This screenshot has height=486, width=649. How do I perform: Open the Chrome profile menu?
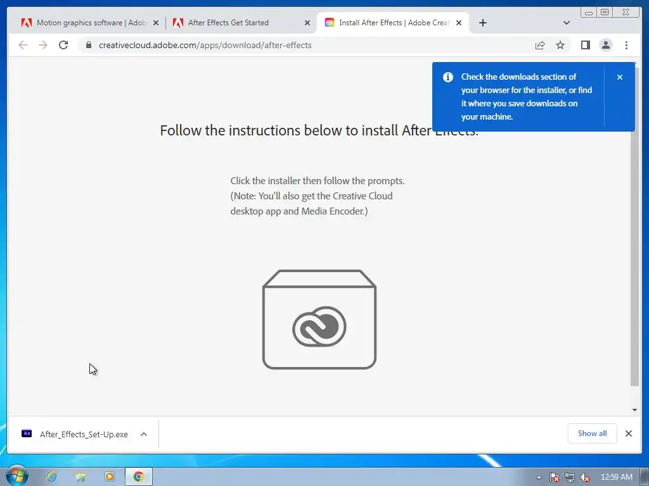click(x=605, y=45)
